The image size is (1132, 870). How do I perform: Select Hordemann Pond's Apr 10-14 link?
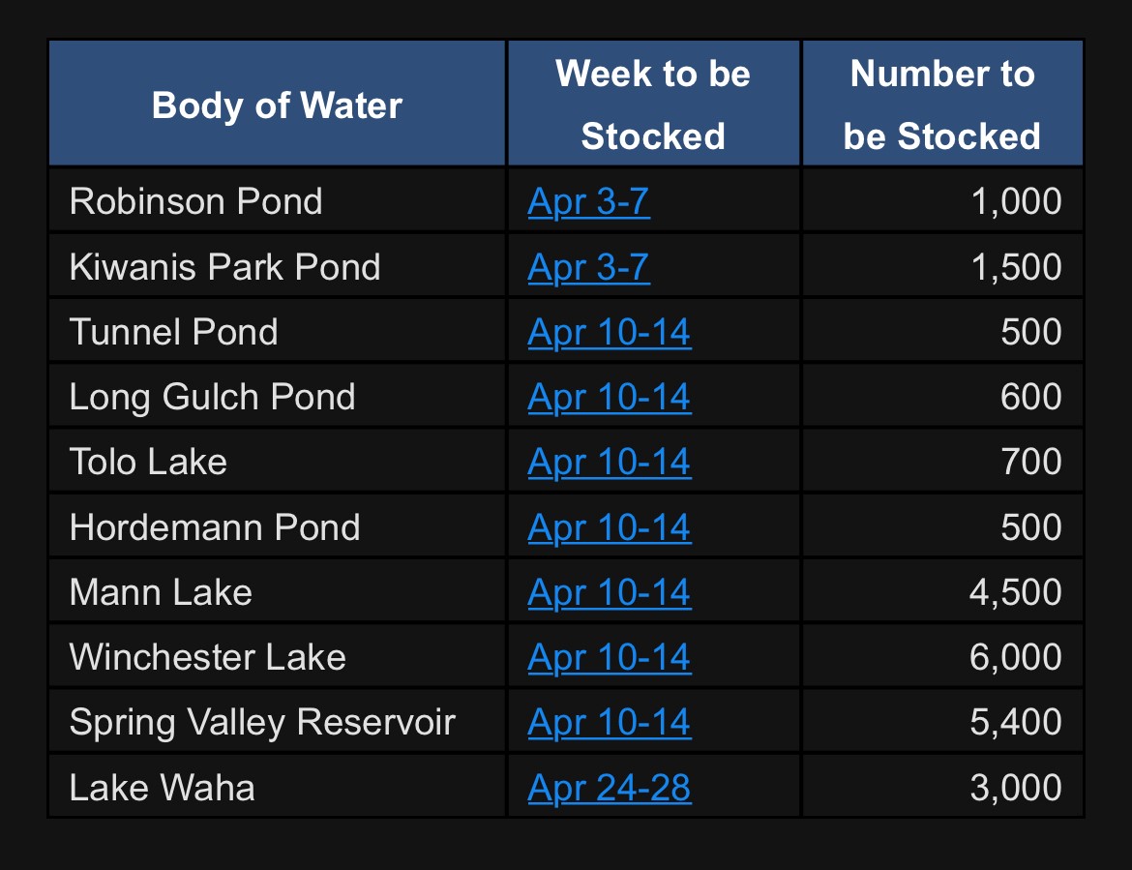[x=610, y=527]
